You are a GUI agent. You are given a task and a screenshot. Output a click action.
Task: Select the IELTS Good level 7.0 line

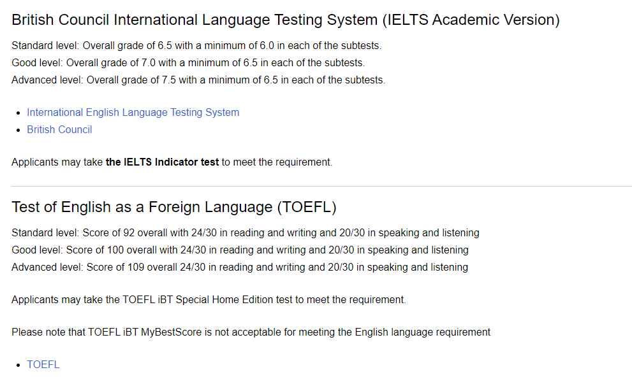pos(188,63)
